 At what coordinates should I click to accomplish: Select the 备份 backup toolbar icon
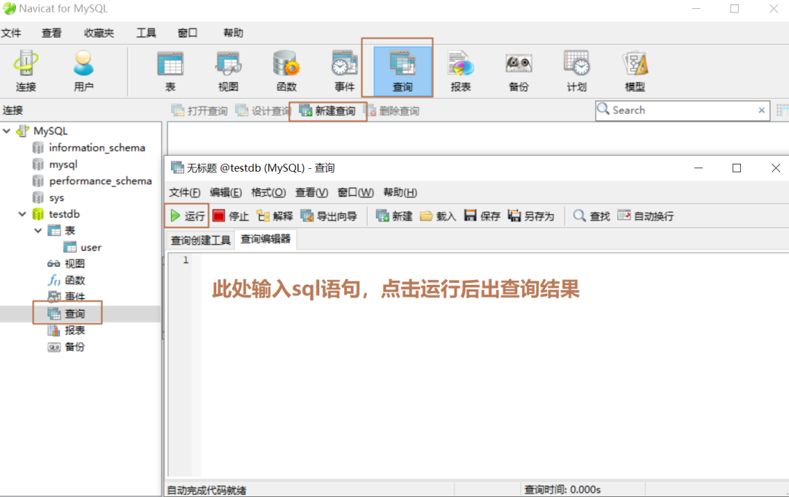tap(519, 71)
